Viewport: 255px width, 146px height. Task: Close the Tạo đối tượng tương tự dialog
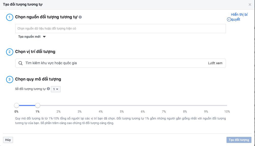pos(250,5)
